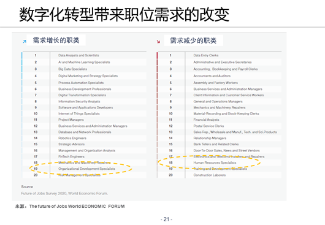Select Human Resources Specialists circled entry
Image resolution: width=325 pixels, height=225 pixels.
[215, 162]
